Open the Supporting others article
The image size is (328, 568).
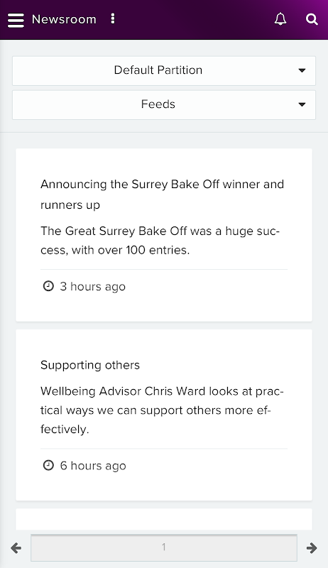tap(90, 365)
